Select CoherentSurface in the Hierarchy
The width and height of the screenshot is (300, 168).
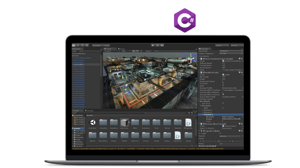(x=79, y=54)
